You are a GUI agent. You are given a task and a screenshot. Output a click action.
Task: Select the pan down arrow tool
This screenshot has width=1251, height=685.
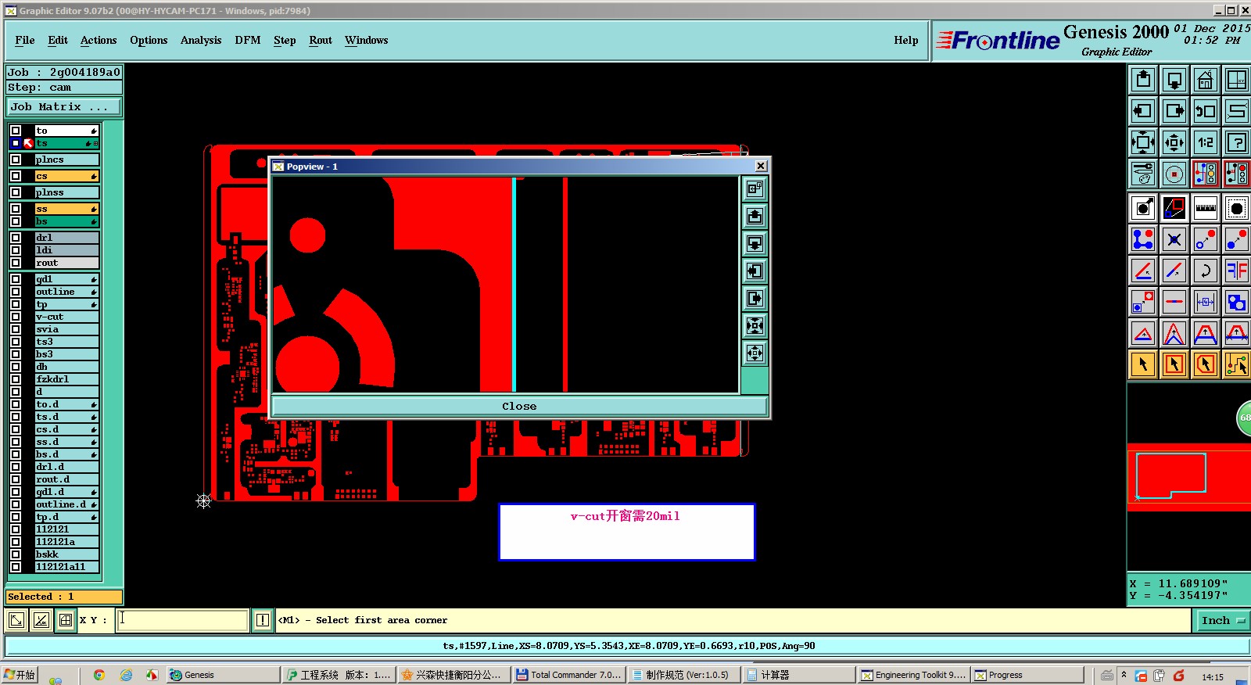tap(1174, 80)
